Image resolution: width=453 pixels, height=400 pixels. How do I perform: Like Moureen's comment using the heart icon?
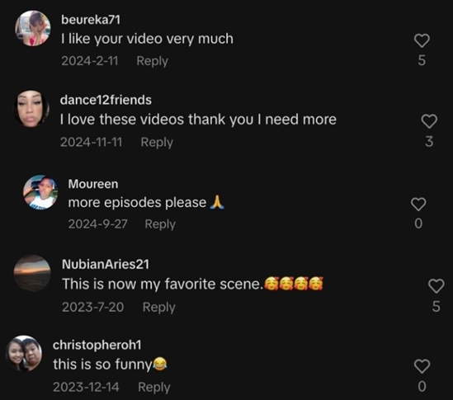(x=418, y=205)
